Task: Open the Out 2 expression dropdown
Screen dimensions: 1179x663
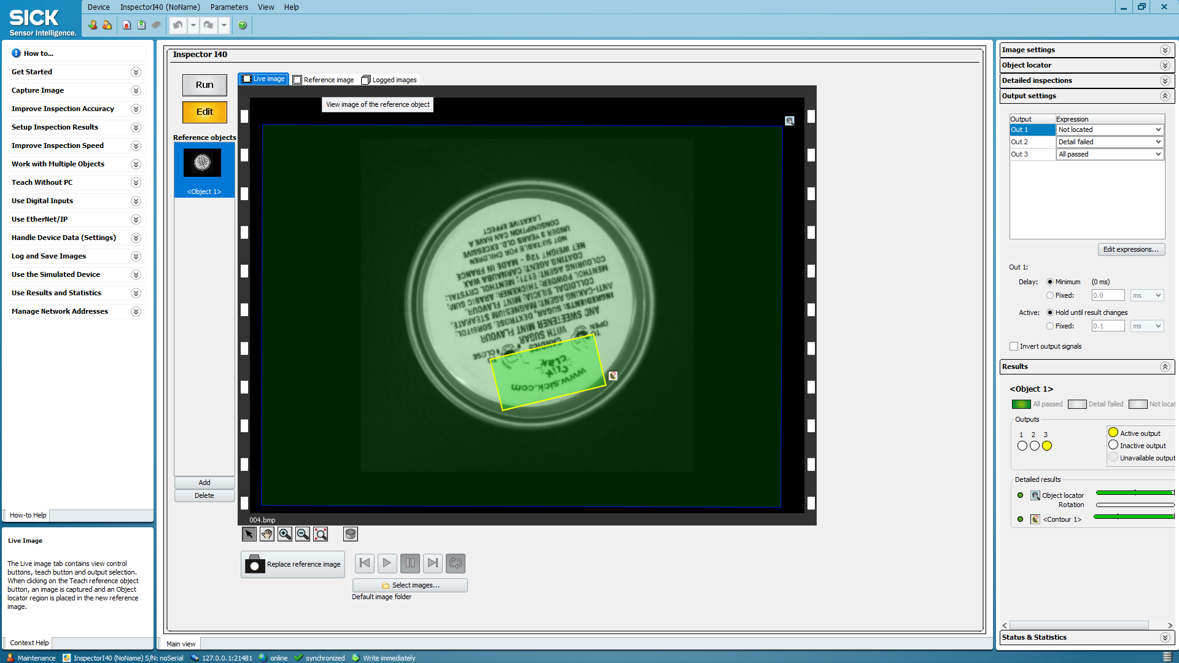Action: pyautogui.click(x=1158, y=142)
